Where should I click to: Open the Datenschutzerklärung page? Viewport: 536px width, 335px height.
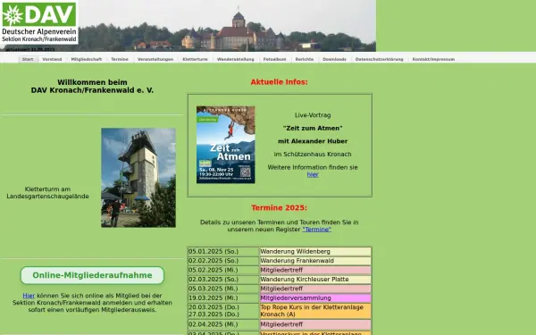point(379,59)
